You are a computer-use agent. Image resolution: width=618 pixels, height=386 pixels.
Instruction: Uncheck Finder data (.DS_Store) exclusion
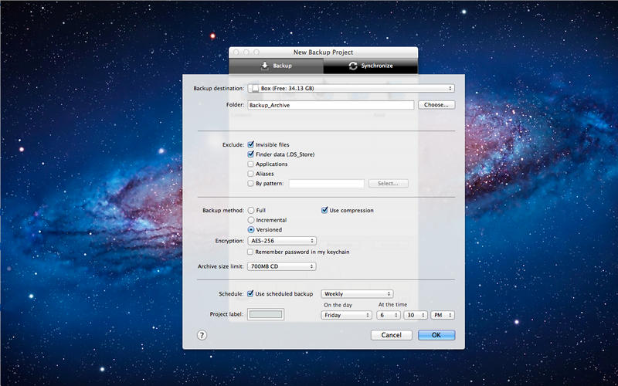point(250,154)
